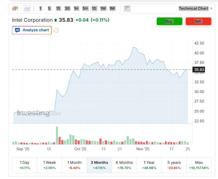View the 5 years range tab
218x179 pixels.
click(174, 165)
